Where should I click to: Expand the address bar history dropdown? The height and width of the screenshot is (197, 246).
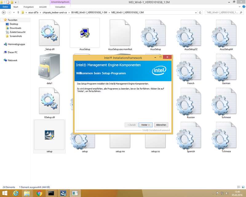click(196, 13)
